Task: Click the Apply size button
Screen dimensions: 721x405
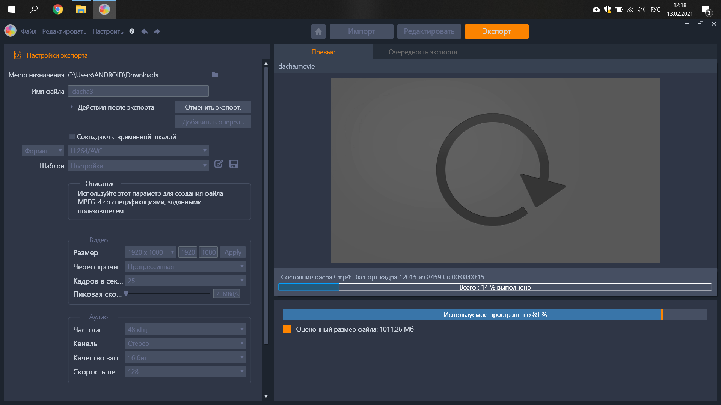Action: pyautogui.click(x=233, y=252)
